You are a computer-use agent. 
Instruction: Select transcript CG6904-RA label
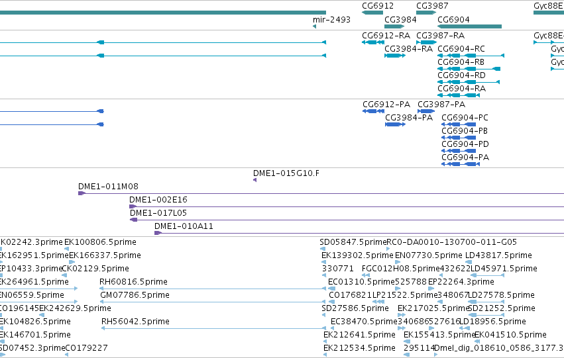point(461,89)
